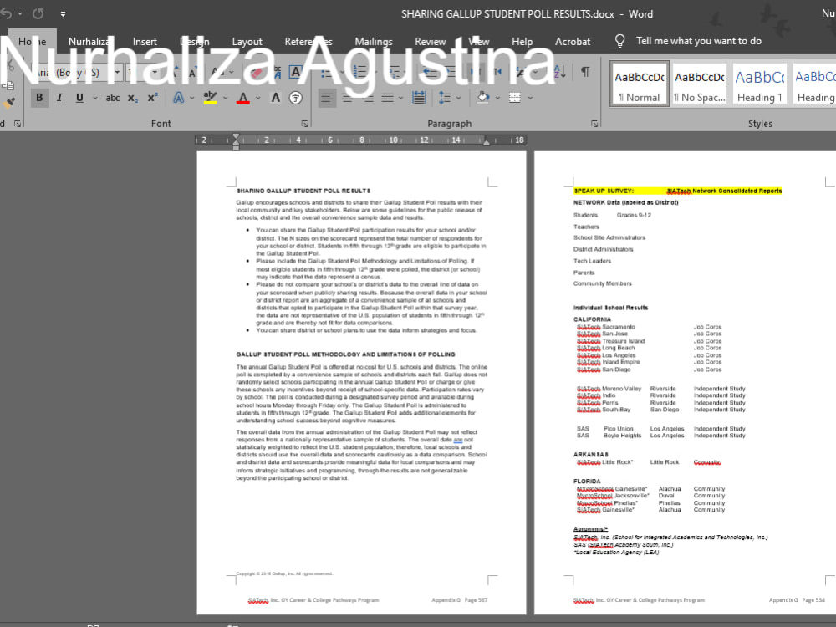Click the Borders grid icon
This screenshot has height=627, width=836.
coord(514,98)
